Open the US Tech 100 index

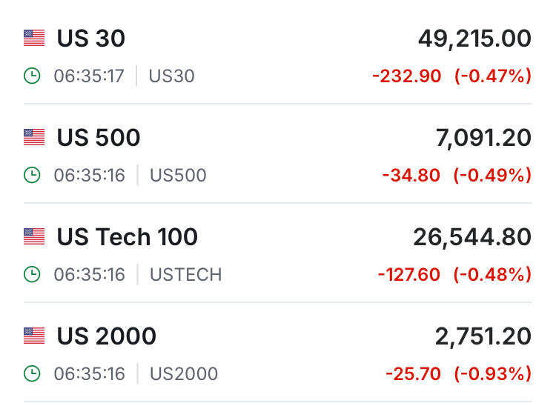point(127,237)
